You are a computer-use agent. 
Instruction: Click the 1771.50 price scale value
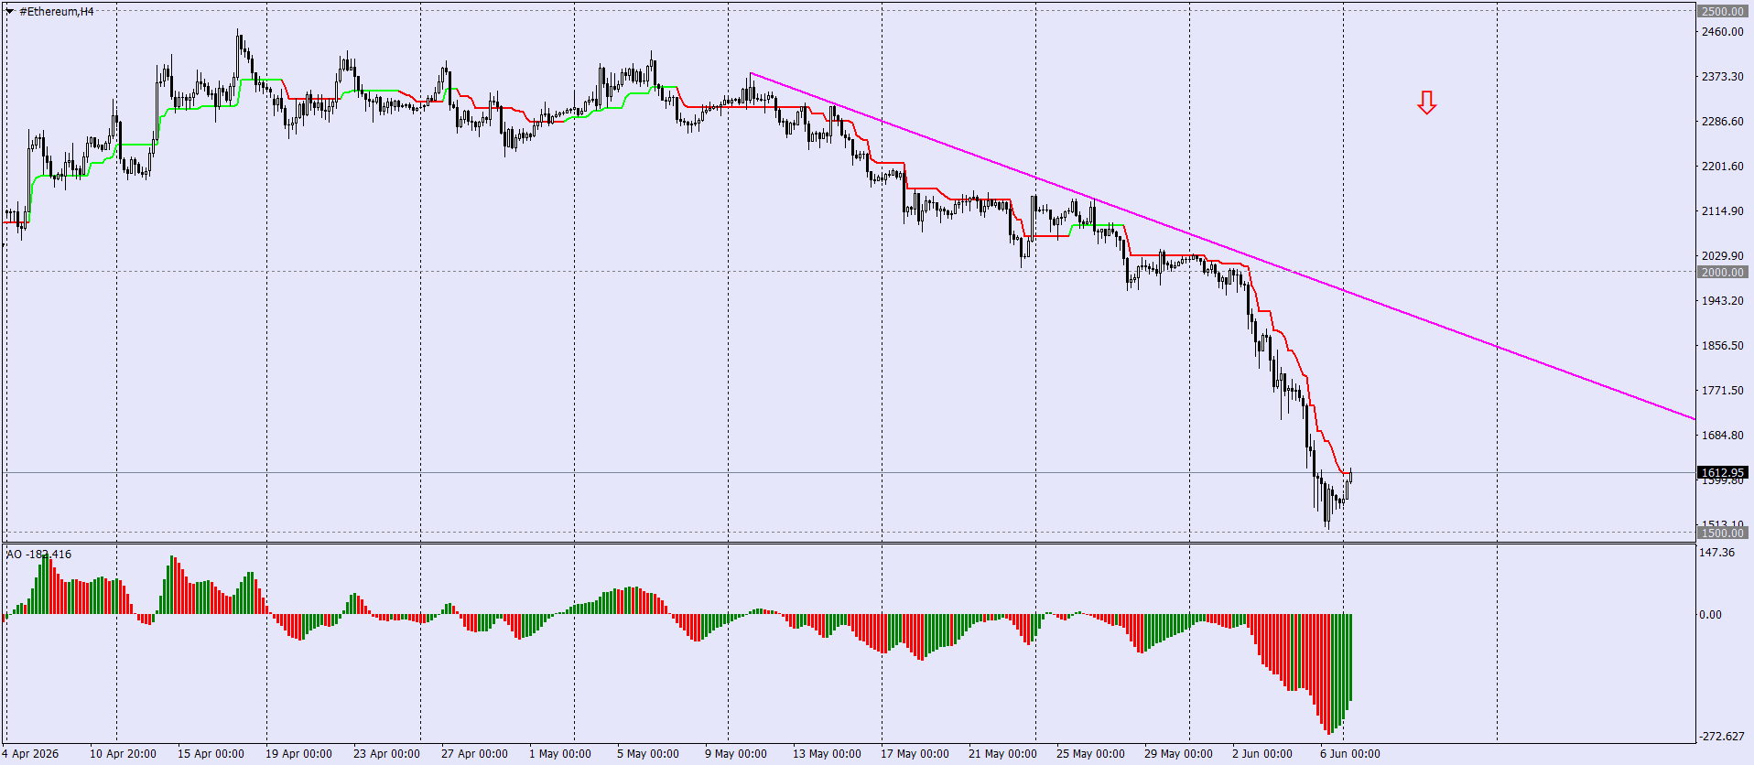(x=1723, y=391)
